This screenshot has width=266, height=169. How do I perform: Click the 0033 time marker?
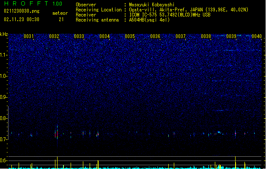click(x=79, y=36)
